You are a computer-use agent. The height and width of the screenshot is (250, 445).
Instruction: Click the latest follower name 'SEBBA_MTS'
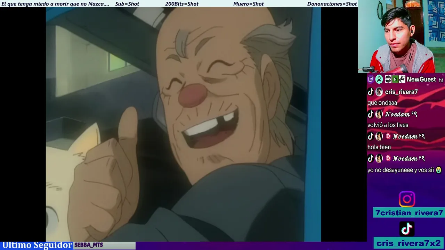(89, 245)
